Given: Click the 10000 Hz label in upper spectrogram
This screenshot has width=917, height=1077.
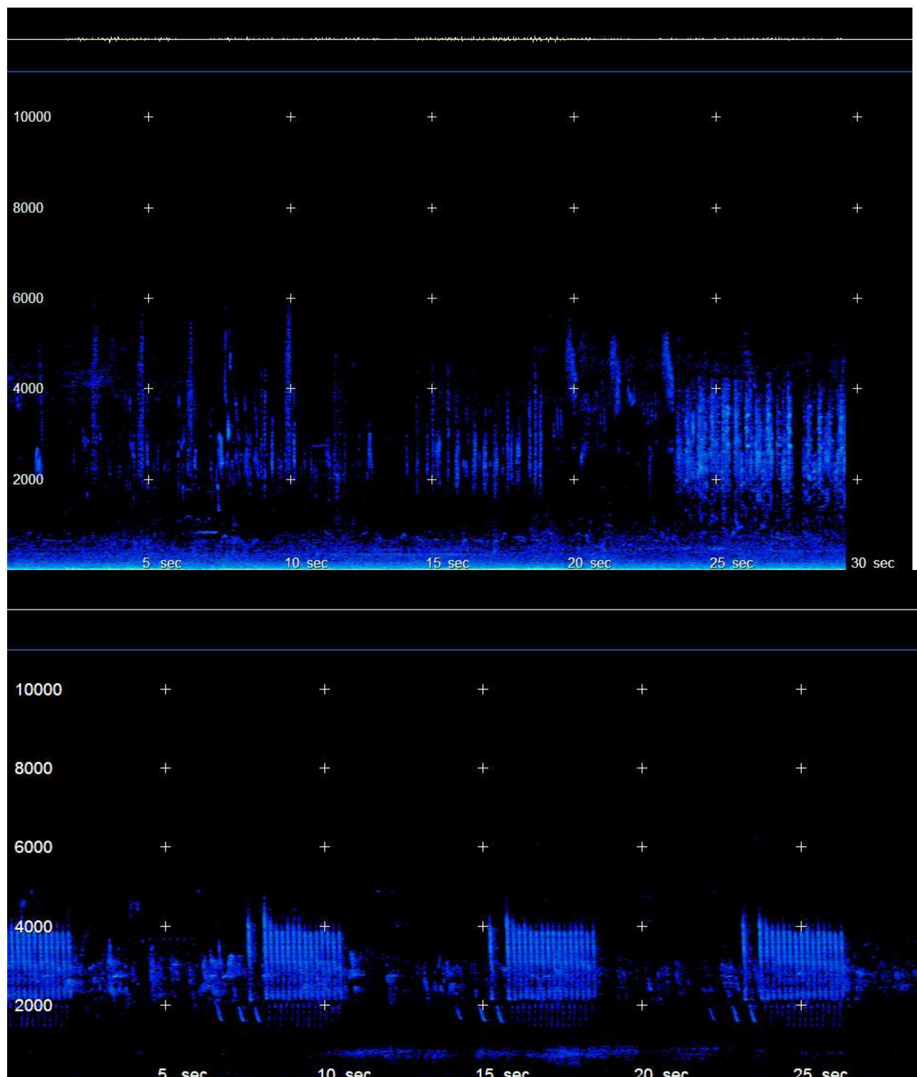Looking at the screenshot, I should point(31,117).
